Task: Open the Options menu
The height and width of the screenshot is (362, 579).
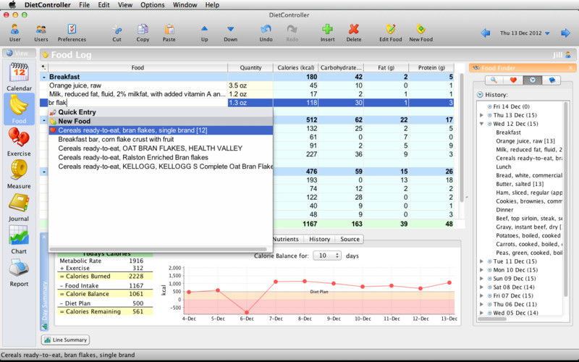Action: 153,5
